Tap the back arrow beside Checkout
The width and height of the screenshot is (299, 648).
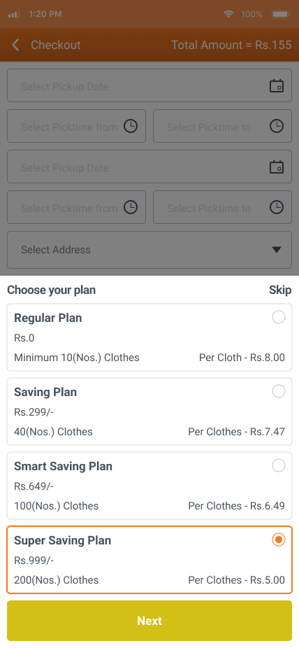(15, 45)
